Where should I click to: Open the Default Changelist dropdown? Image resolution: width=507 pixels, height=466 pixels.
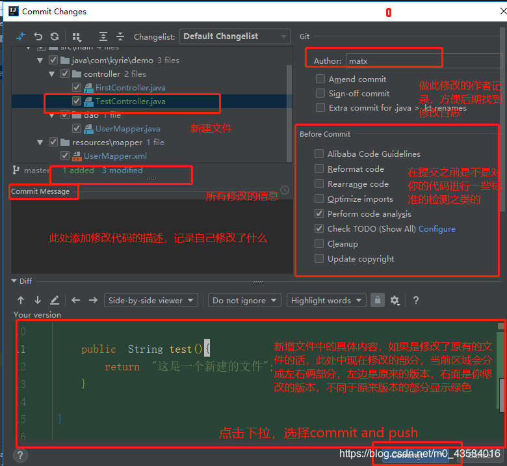tap(235, 36)
